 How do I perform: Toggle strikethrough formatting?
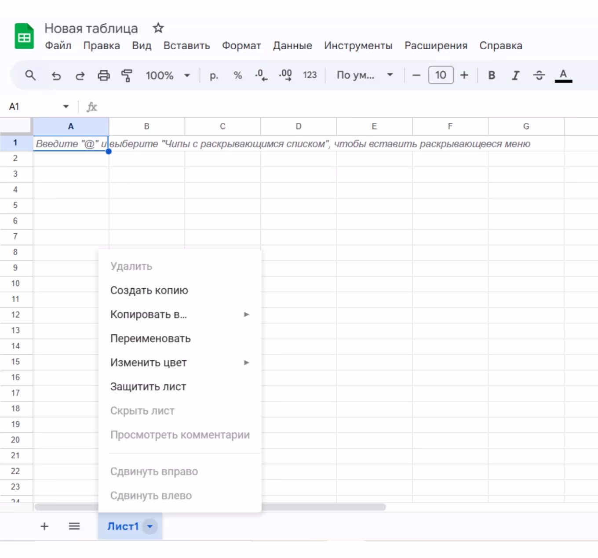[539, 75]
